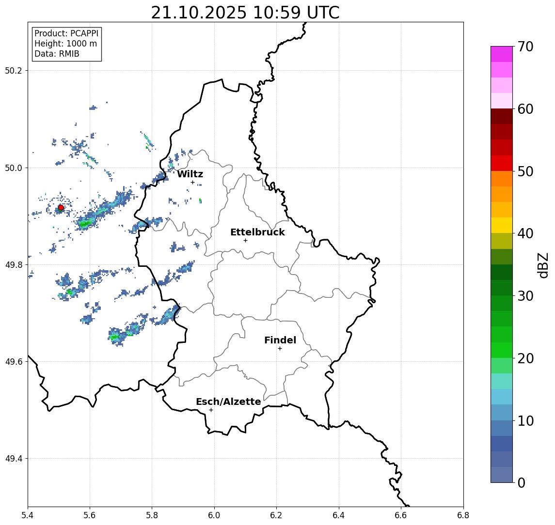The width and height of the screenshot is (555, 525).
Task: Click the colorbar tick label 30
Action: tap(525, 296)
